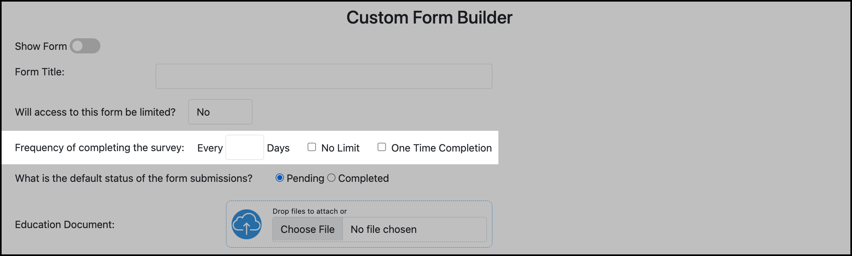Screen dimensions: 852x256
Task: Select the Pending radio button
Action: (x=280, y=178)
